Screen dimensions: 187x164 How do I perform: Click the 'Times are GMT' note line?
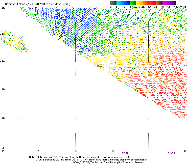(80, 157)
